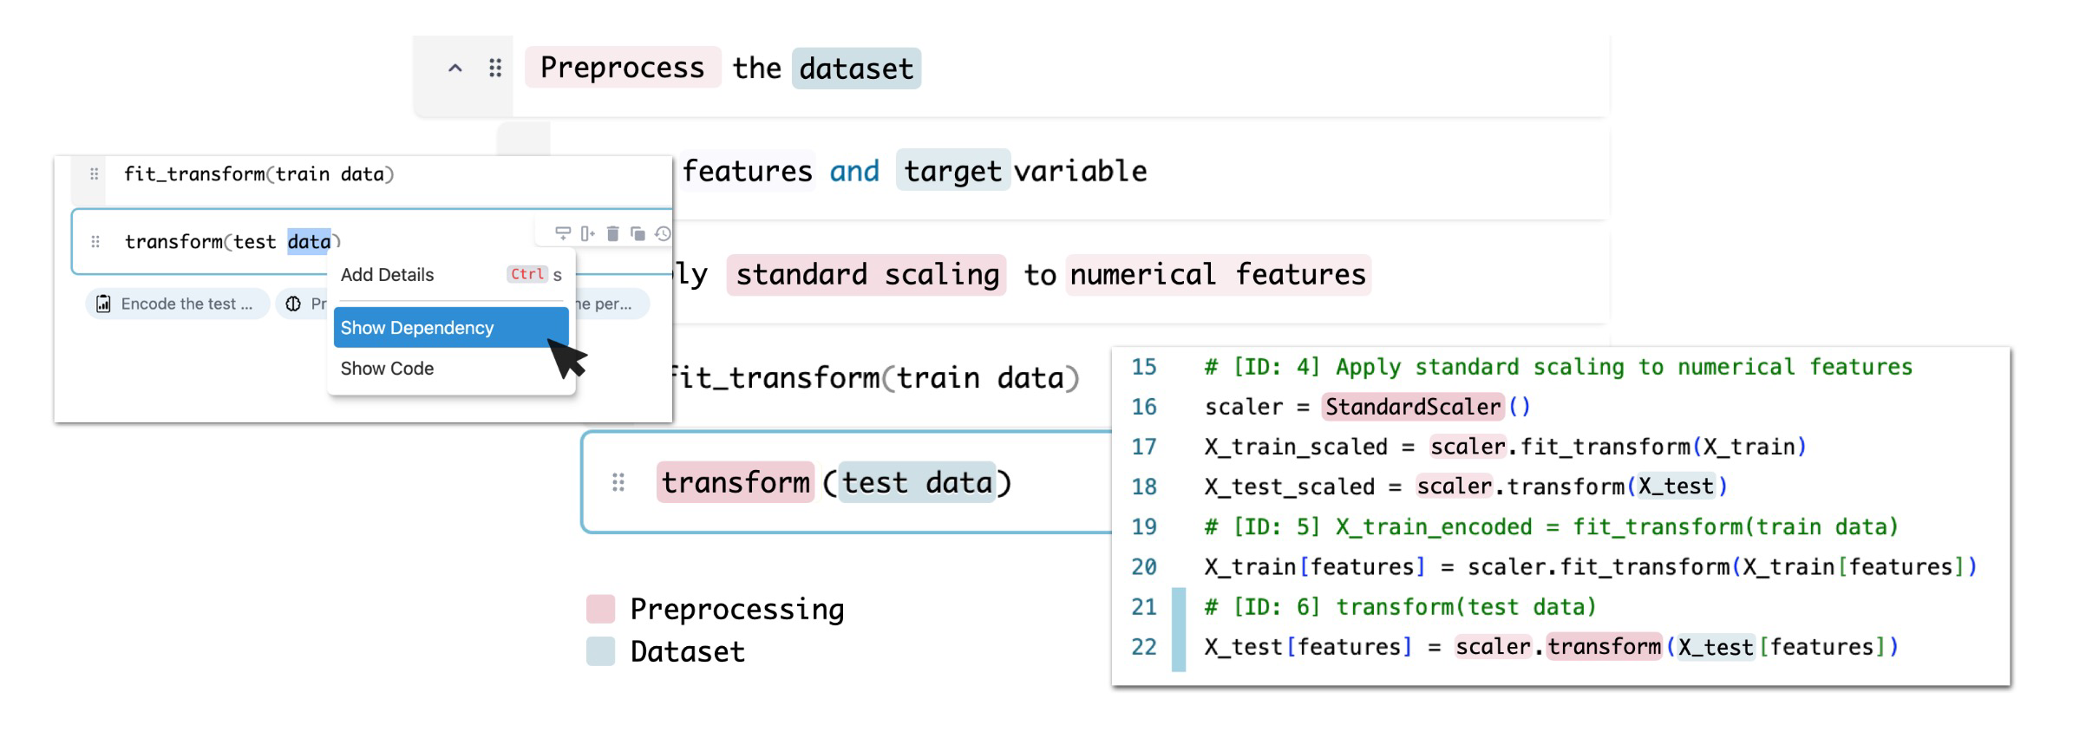Collapse the Preprocess the dataset step

pos(454,69)
